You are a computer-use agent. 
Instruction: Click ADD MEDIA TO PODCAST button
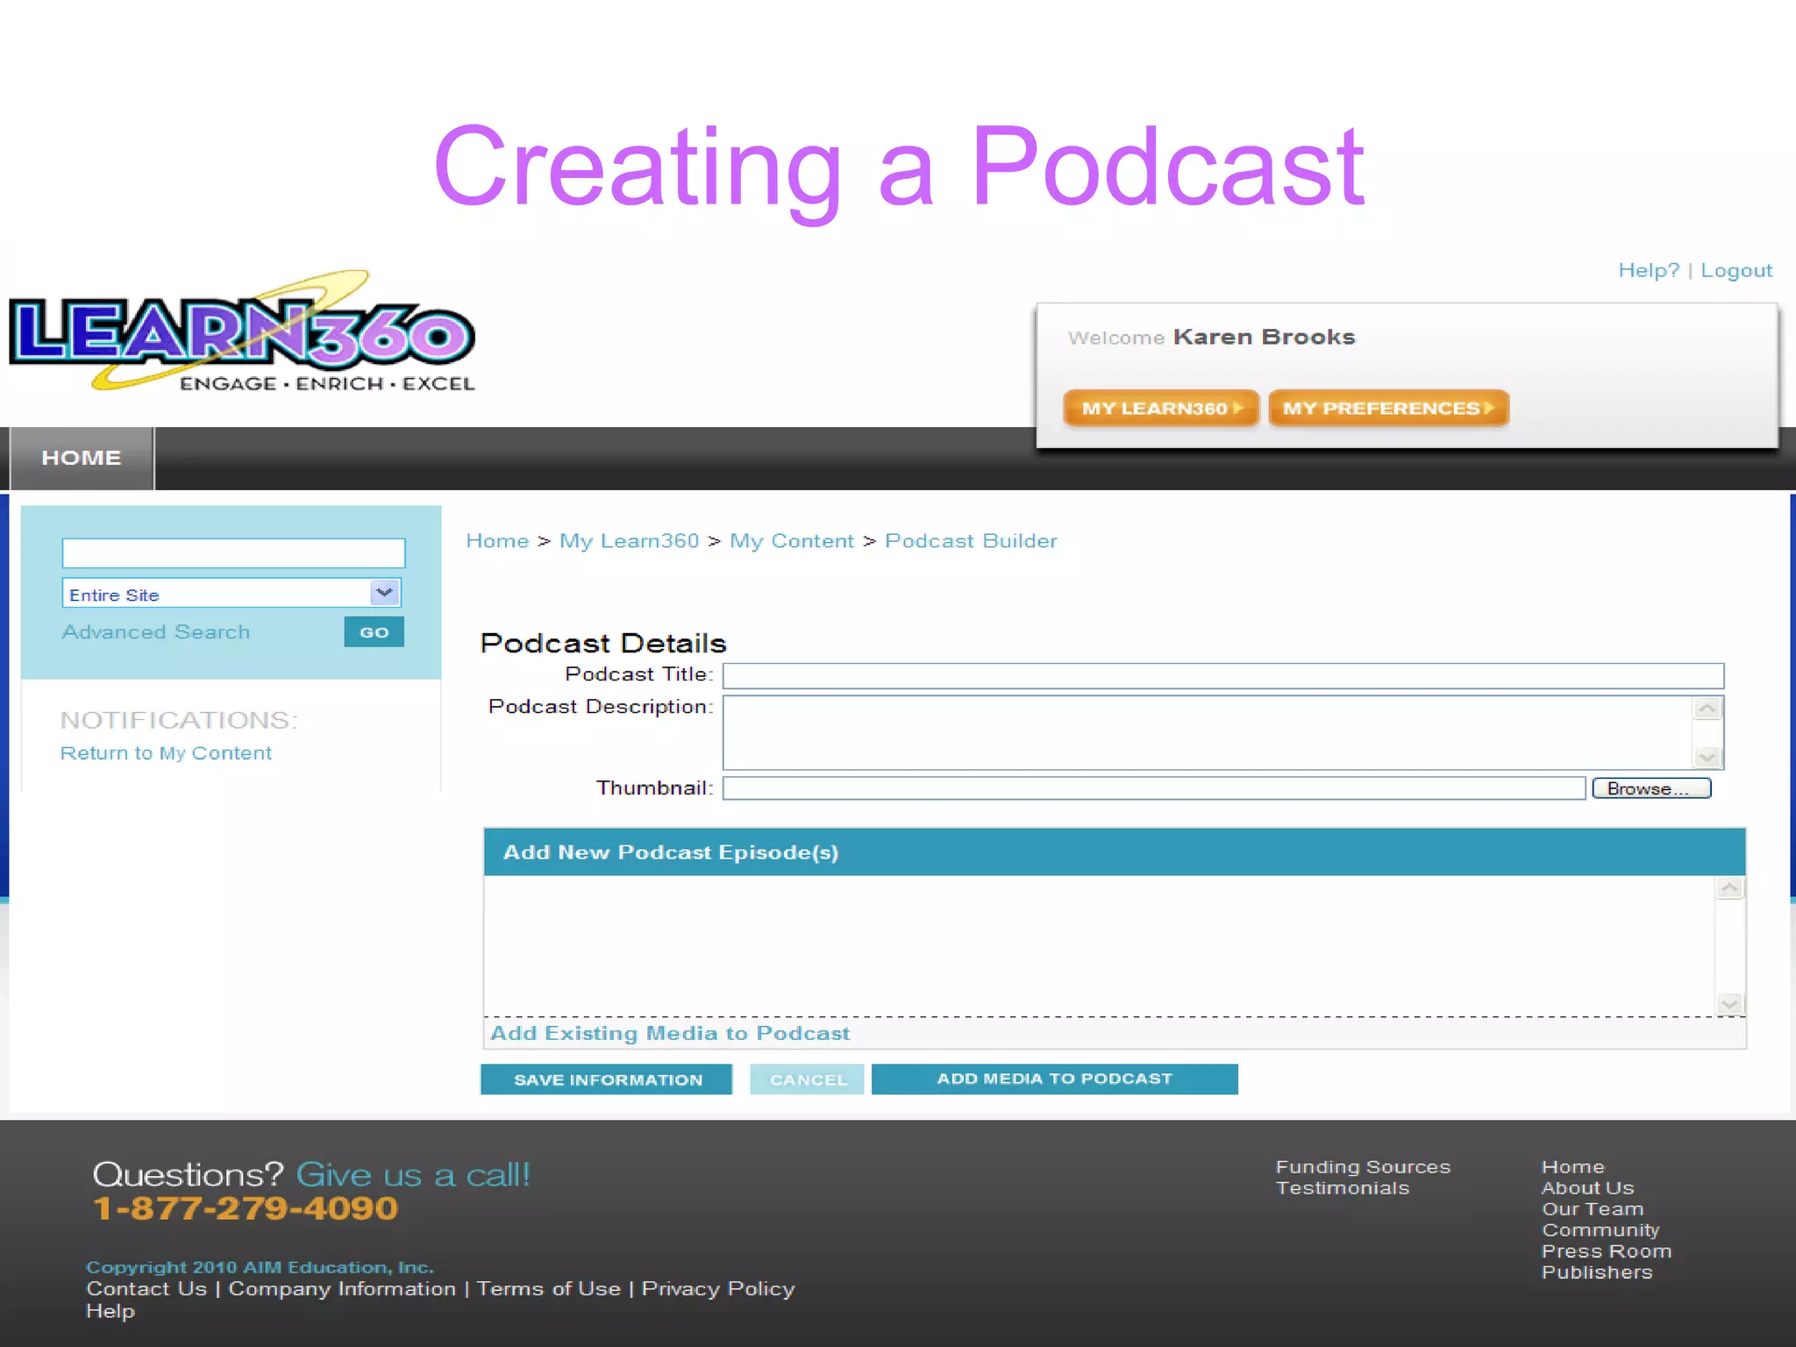1054,1079
